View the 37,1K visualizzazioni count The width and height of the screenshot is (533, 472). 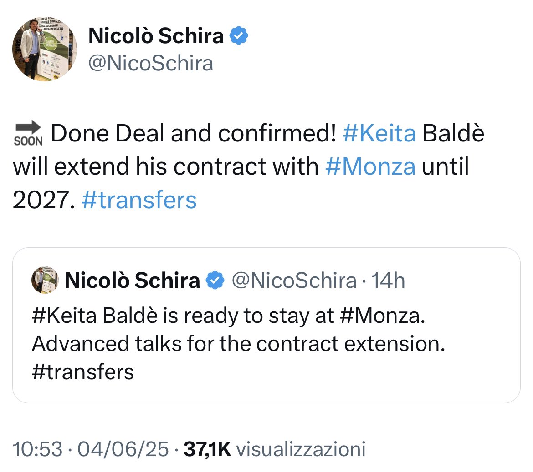[275, 449]
